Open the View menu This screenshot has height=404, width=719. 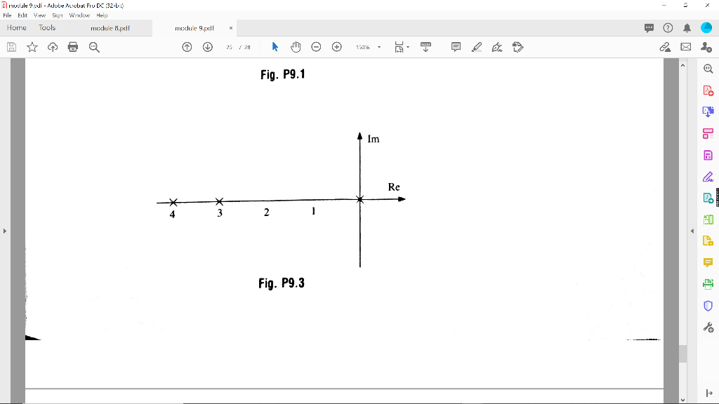tap(39, 15)
